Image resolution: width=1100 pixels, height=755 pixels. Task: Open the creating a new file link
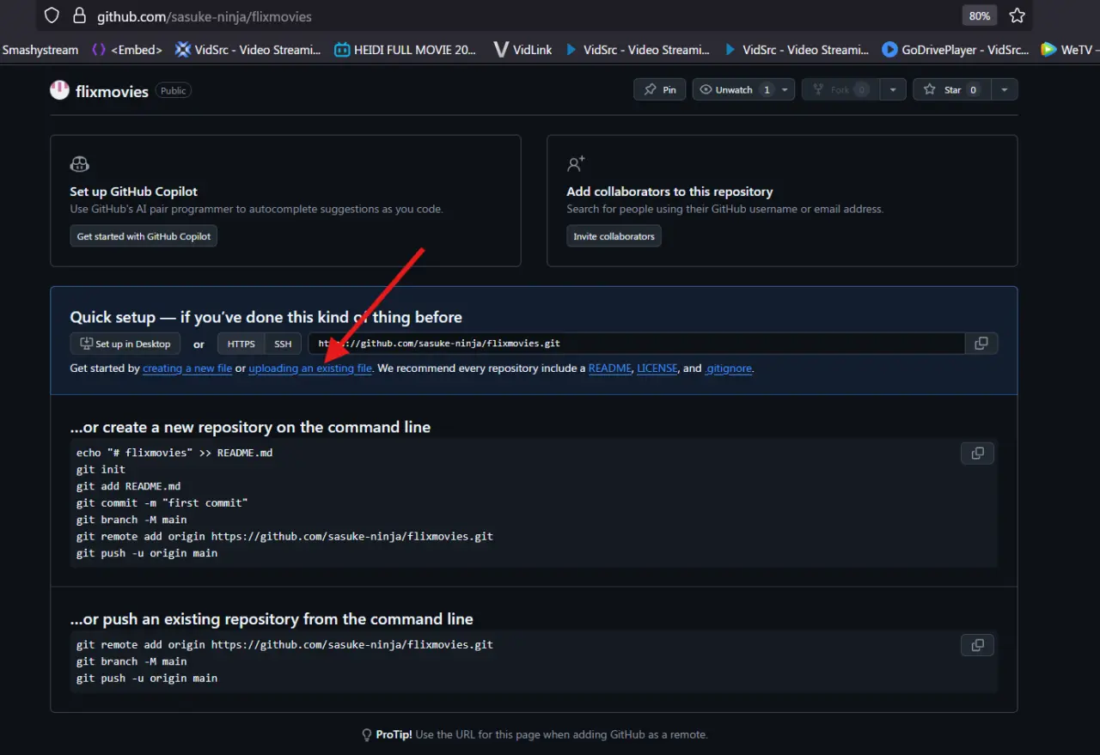click(187, 368)
